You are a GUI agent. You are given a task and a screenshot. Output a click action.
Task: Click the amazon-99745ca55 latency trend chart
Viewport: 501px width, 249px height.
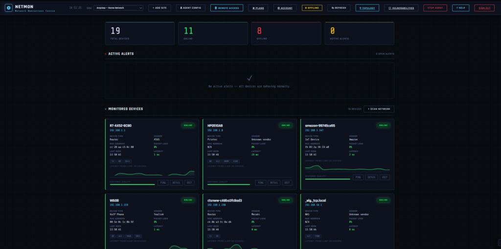(x=347, y=167)
